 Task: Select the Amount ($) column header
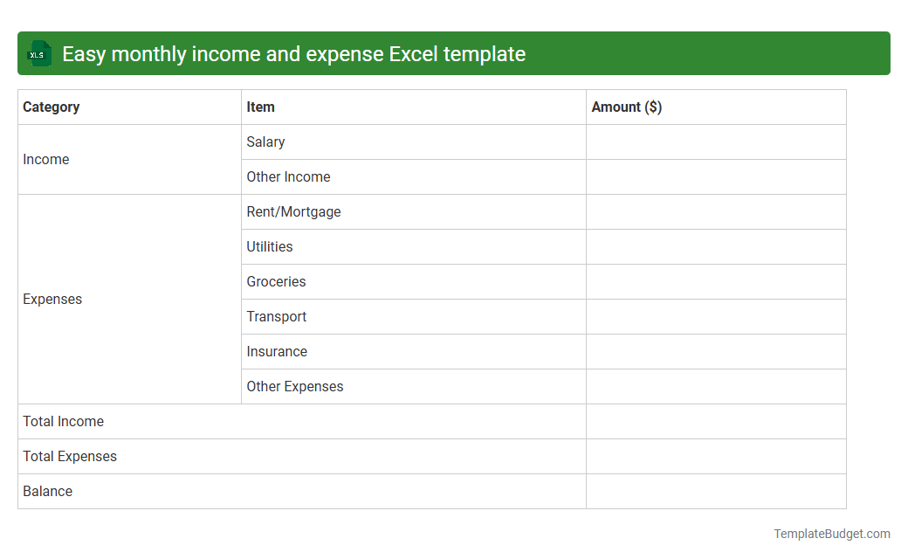coord(626,107)
